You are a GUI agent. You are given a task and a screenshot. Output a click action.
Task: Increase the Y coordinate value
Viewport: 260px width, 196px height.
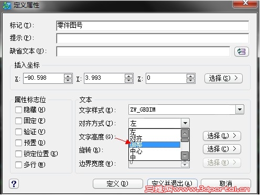point(128,76)
